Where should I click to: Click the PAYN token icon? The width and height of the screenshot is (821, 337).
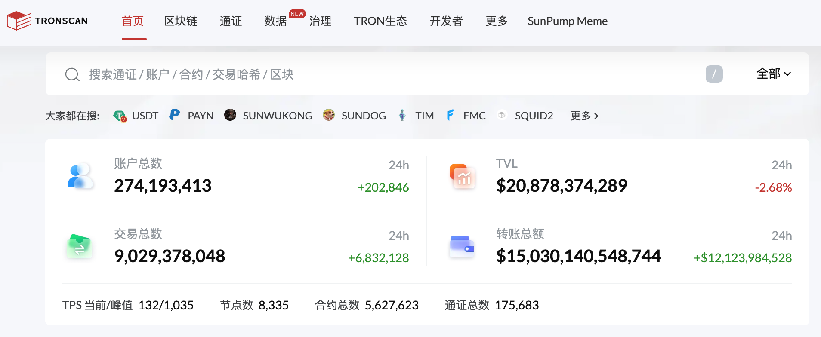click(175, 115)
